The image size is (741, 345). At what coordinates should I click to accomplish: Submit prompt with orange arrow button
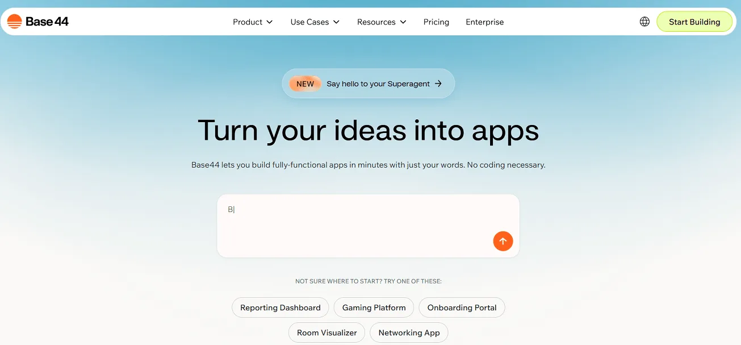click(x=503, y=241)
